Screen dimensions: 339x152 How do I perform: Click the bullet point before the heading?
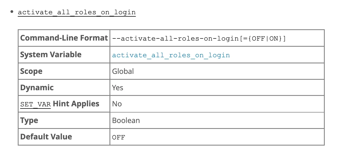pyautogui.click(x=12, y=12)
